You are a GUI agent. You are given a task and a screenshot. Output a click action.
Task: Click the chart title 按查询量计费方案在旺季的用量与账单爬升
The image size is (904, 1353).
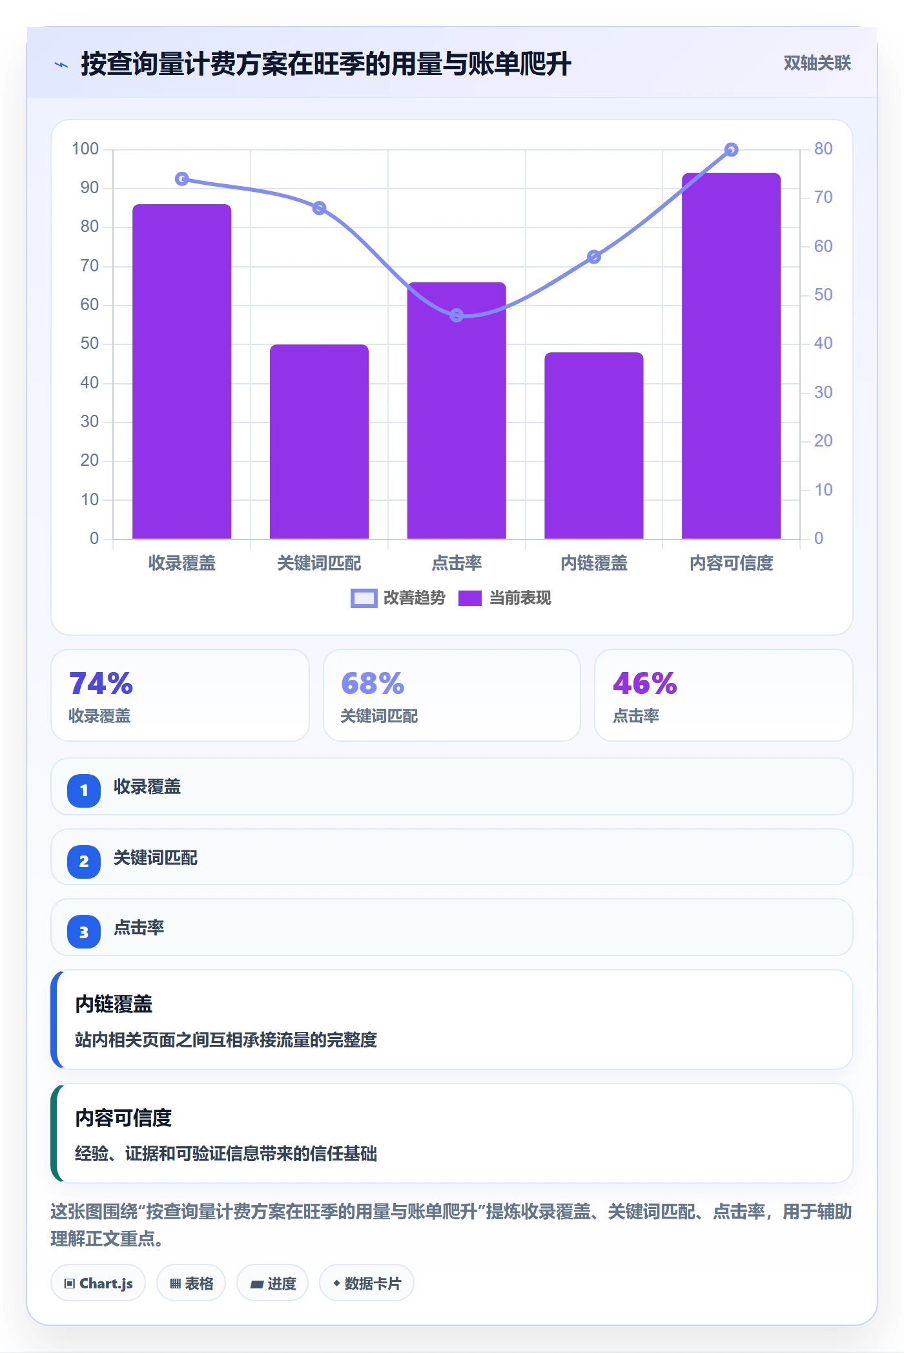pyautogui.click(x=326, y=64)
